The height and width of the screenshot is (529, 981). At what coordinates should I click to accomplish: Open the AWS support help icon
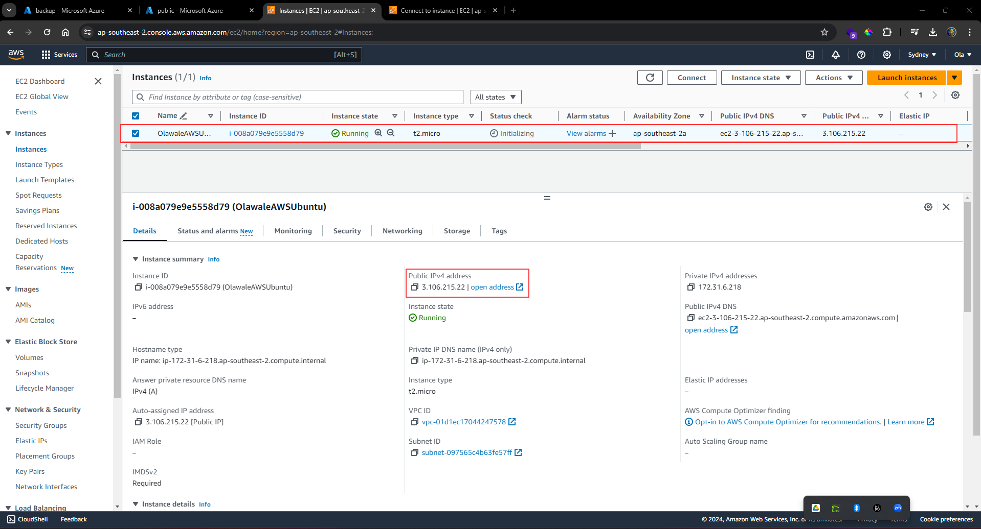[x=861, y=55]
